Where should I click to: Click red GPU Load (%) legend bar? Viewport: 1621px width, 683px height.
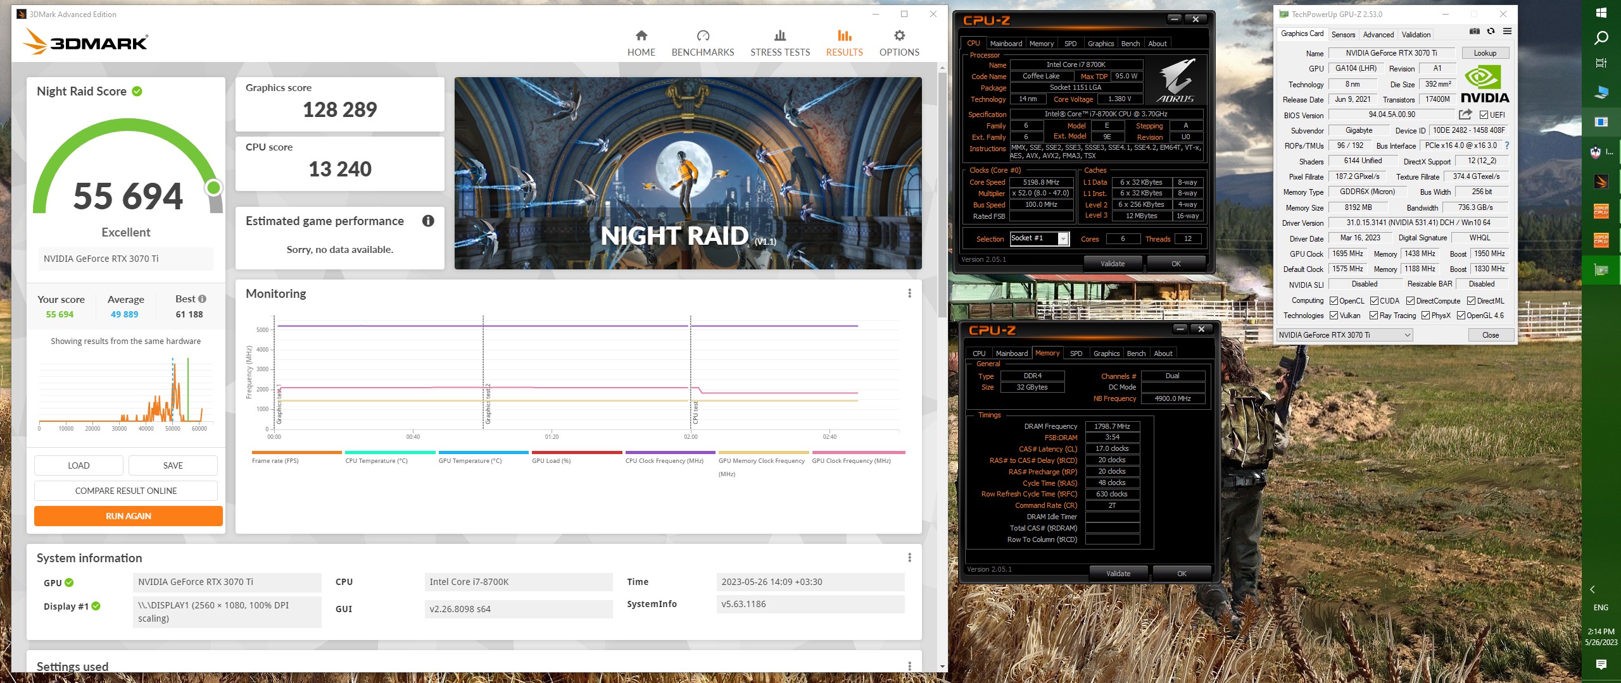pos(577,453)
